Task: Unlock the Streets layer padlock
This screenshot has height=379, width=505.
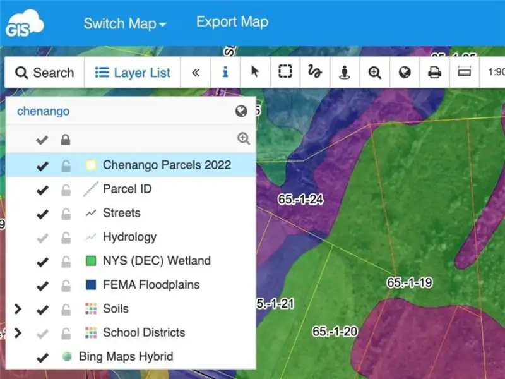Action: tap(65, 214)
